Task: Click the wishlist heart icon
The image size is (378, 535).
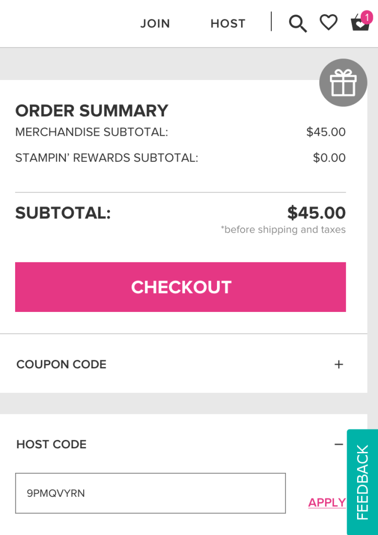Action: click(328, 22)
